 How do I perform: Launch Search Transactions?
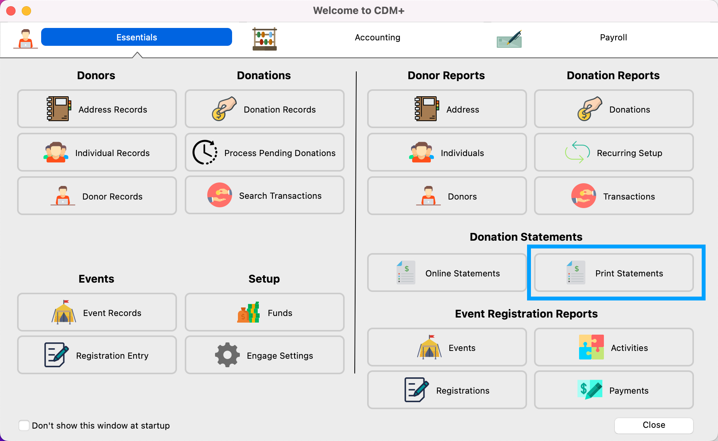click(x=264, y=195)
